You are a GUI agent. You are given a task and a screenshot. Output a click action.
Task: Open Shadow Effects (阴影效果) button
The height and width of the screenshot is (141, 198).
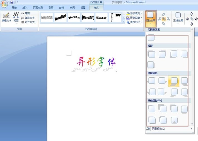coord(151,19)
